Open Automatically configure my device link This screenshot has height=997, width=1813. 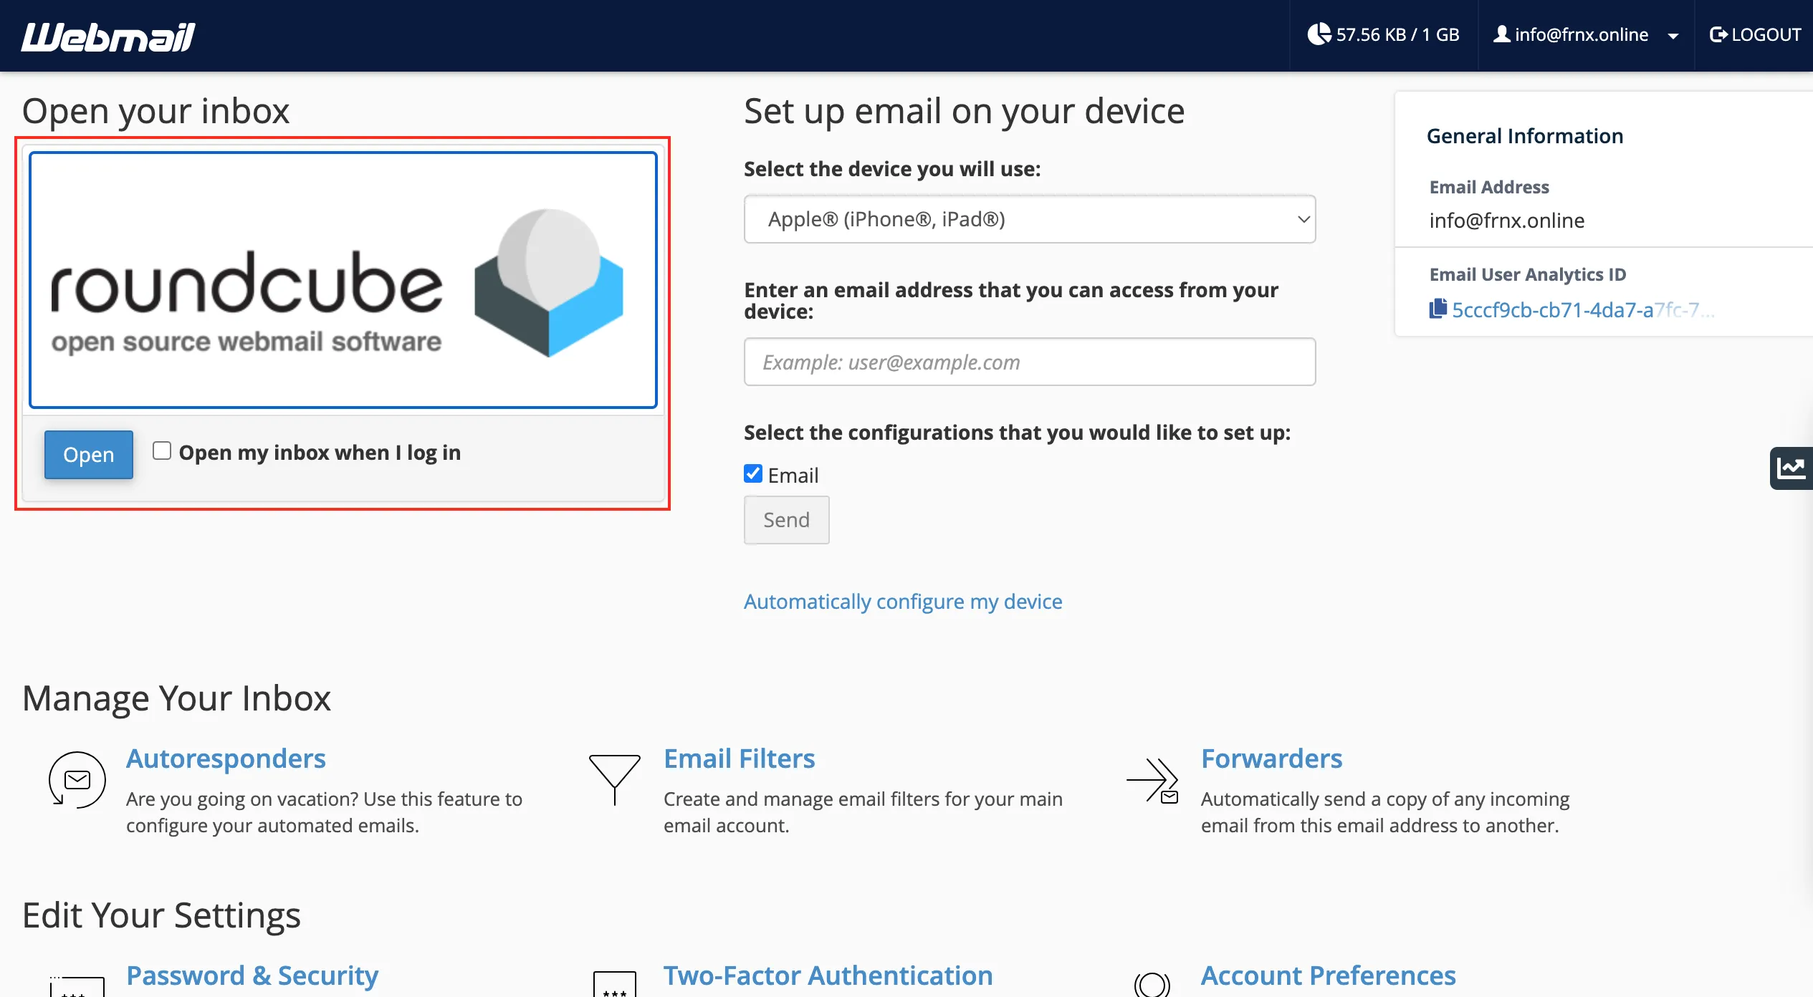pyautogui.click(x=903, y=602)
